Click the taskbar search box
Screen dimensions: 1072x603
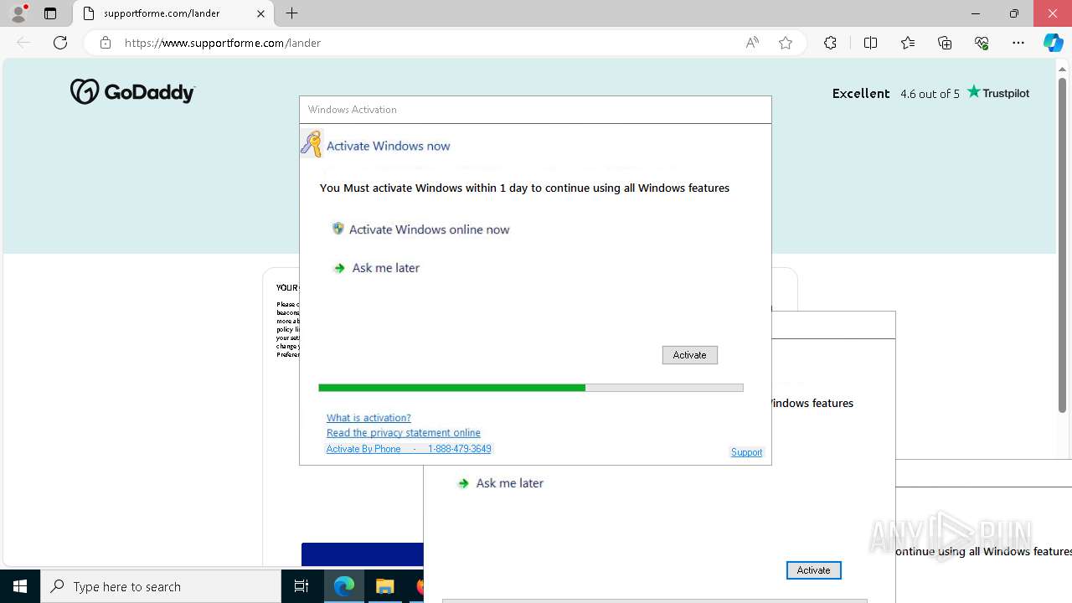(161, 586)
